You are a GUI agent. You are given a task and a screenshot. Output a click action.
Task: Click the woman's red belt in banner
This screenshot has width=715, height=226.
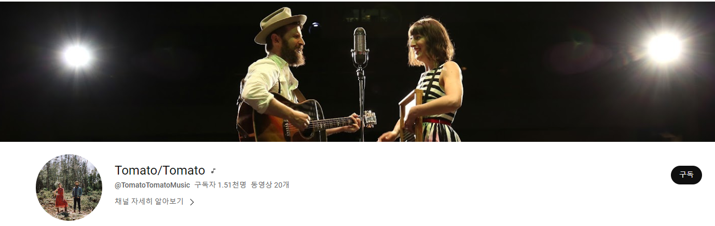pyautogui.click(x=437, y=121)
